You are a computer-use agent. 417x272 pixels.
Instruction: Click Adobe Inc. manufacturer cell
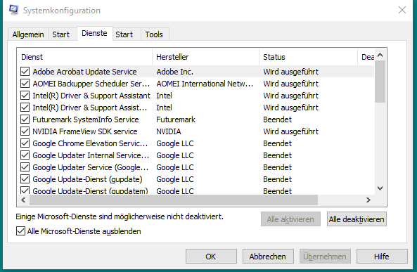(174, 72)
